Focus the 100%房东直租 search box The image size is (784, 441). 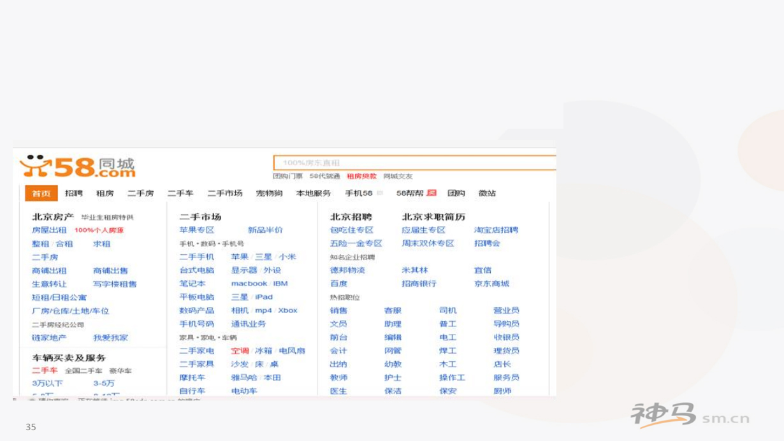(414, 163)
